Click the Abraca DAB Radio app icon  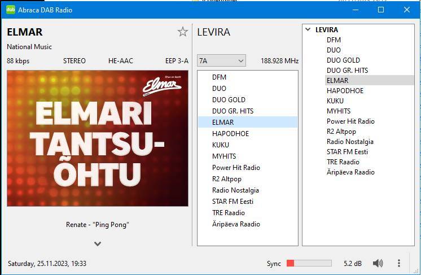coord(11,10)
